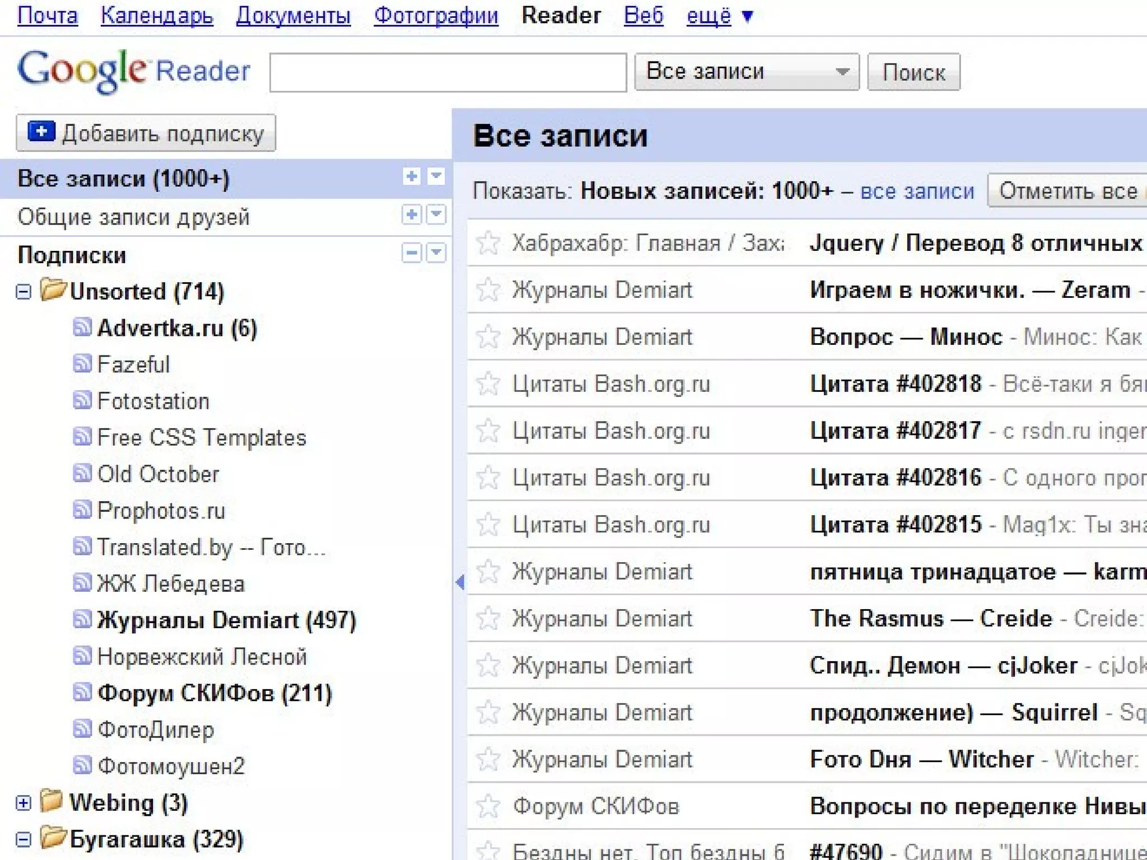Star the Jquery Хабрахабр entry
Viewport: 1147px width, 860px height.
click(488, 242)
